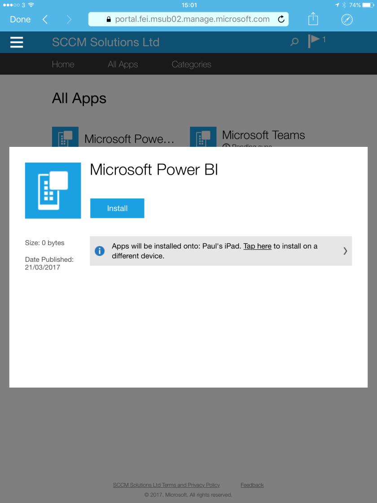Open Terms and Privacy Policy link
The height and width of the screenshot is (503, 377).
click(x=167, y=485)
